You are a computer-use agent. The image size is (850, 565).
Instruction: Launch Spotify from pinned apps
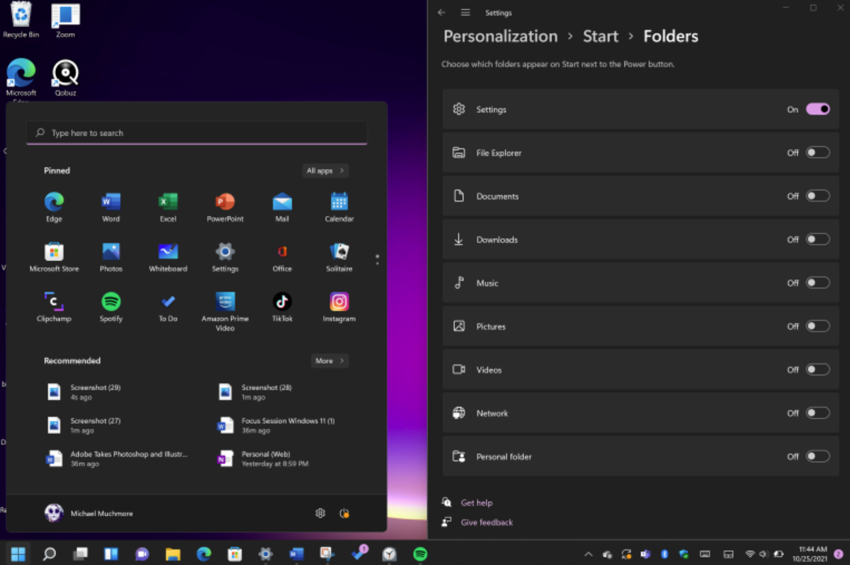111,307
